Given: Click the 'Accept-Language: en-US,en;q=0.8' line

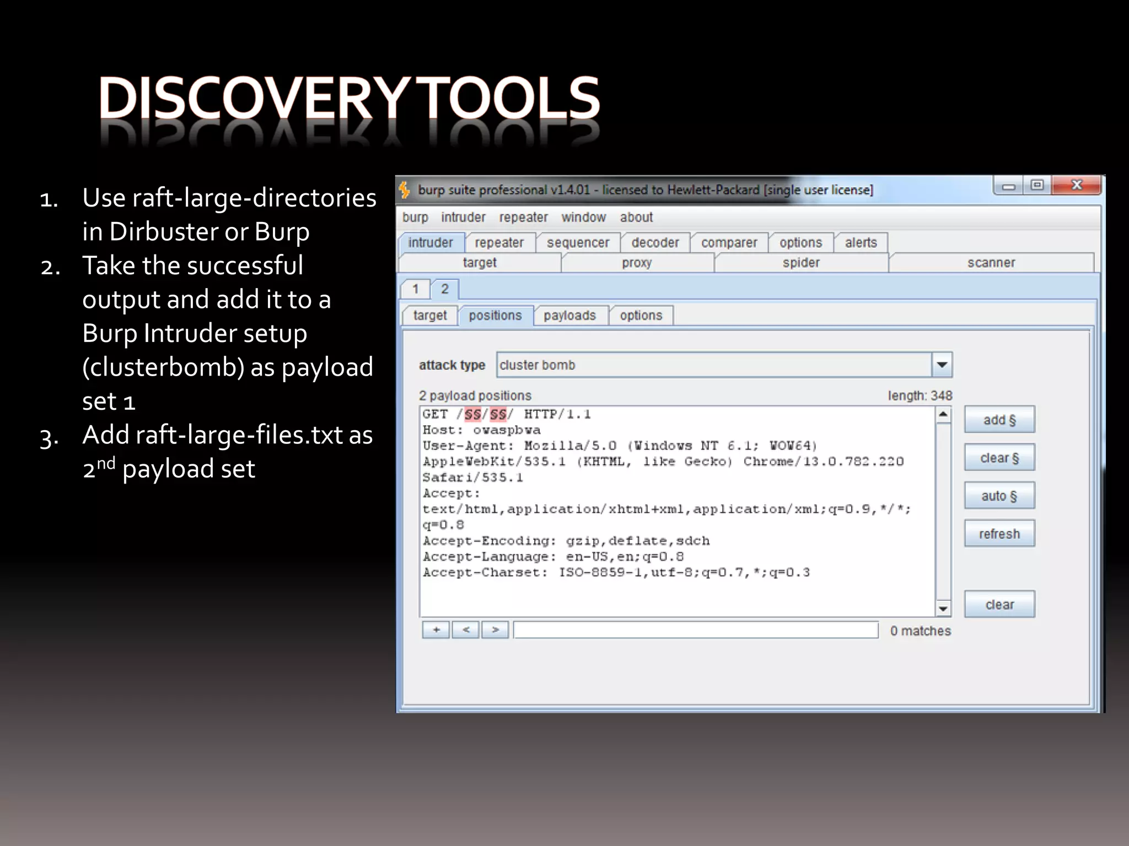Looking at the screenshot, I should coord(553,557).
